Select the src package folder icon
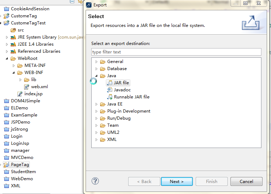This screenshot has width=271, height=194. click(13, 30)
